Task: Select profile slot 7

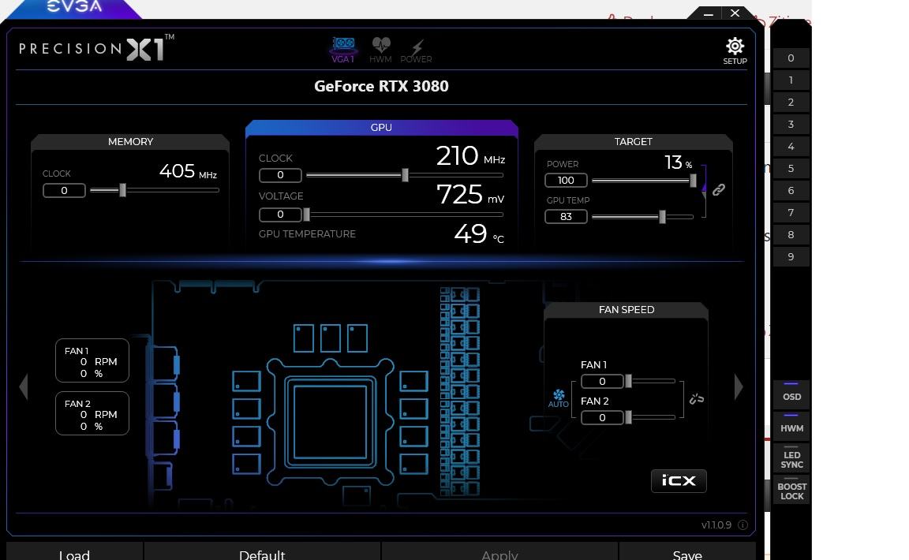Action: (791, 212)
